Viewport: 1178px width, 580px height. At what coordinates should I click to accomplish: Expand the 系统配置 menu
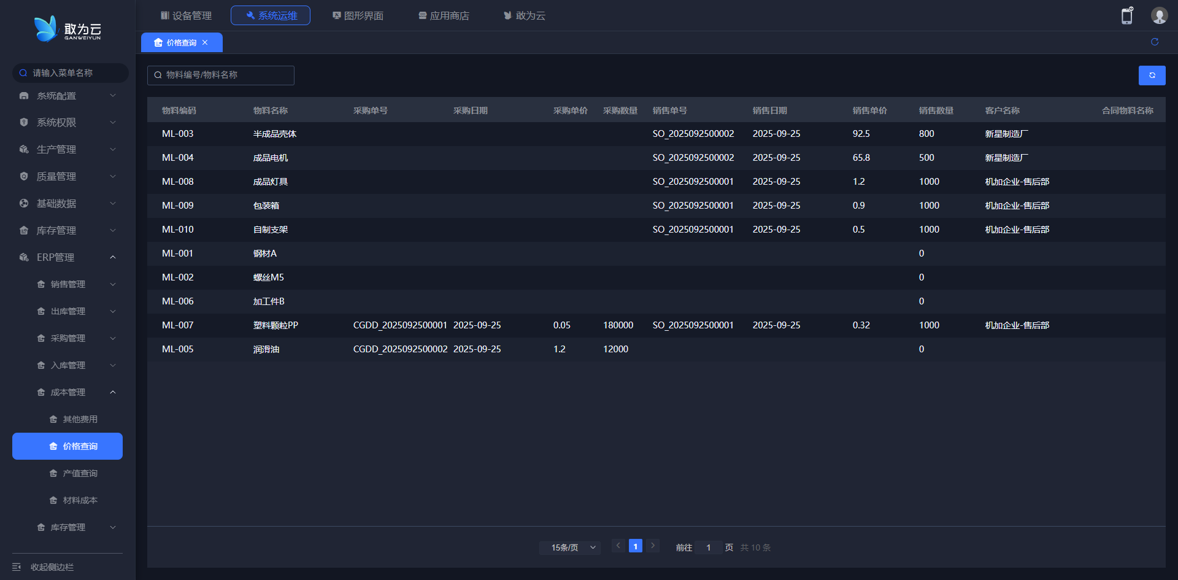[x=67, y=96]
